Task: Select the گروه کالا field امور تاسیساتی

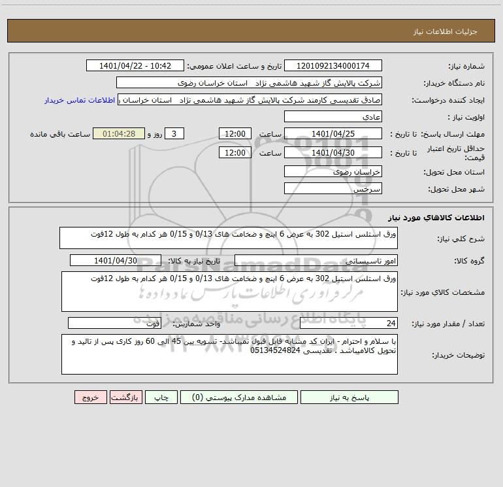Action: pos(316,260)
